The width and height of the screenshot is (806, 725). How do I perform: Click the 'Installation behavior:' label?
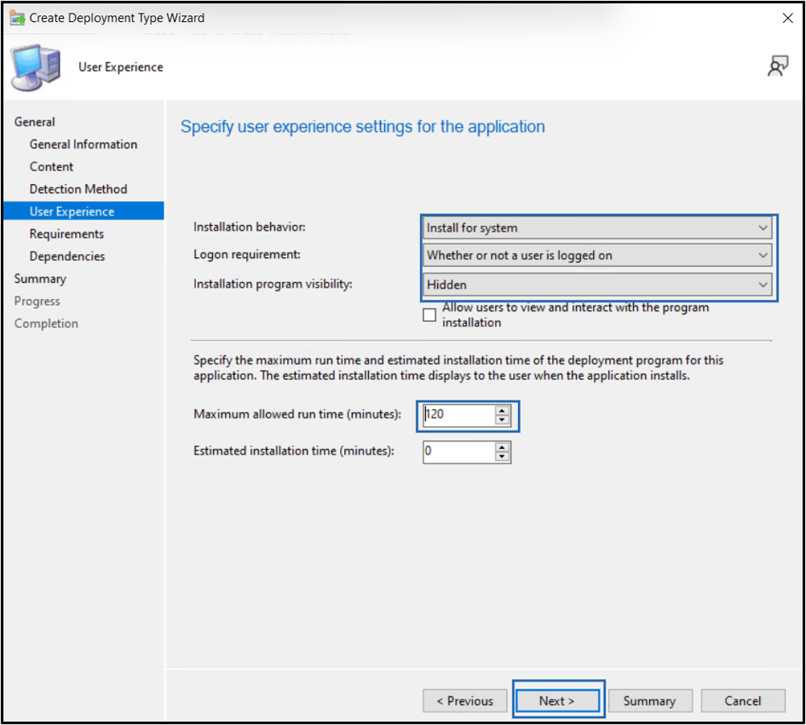click(250, 227)
